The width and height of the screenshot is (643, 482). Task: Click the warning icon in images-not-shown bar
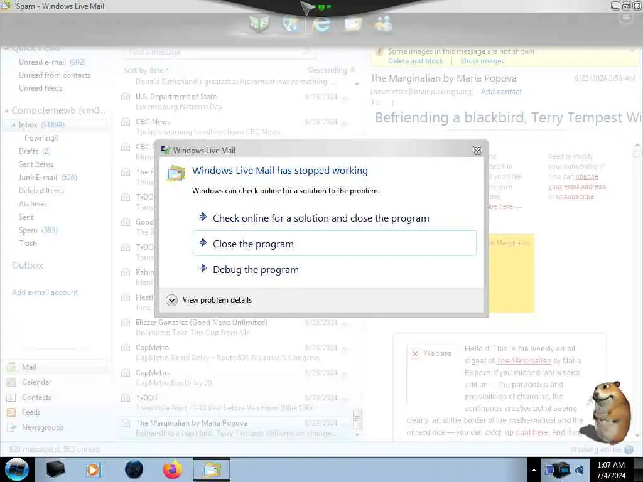click(379, 51)
